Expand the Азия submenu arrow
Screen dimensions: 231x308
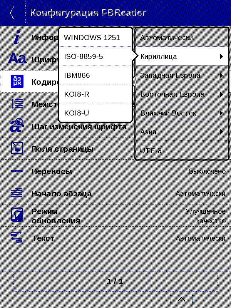221,132
